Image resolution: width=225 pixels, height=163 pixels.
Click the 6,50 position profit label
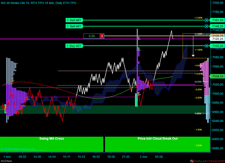click(x=92, y=36)
